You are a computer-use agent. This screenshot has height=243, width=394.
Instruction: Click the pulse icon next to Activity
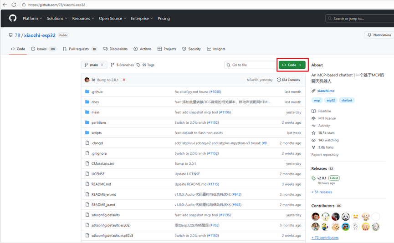click(313, 126)
